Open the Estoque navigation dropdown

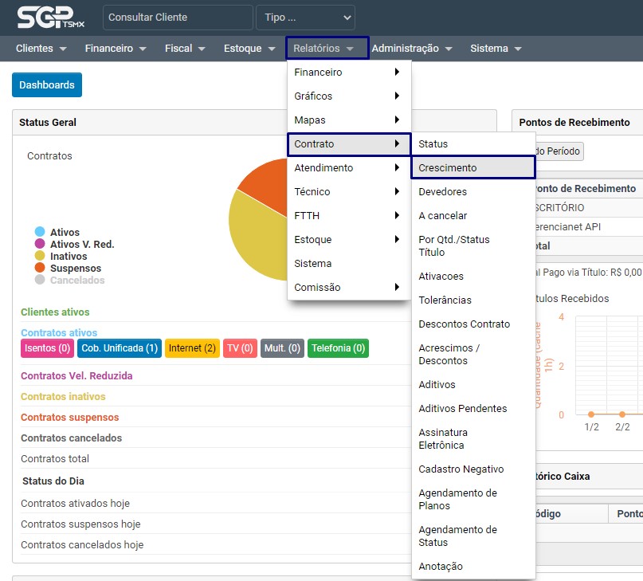(249, 49)
